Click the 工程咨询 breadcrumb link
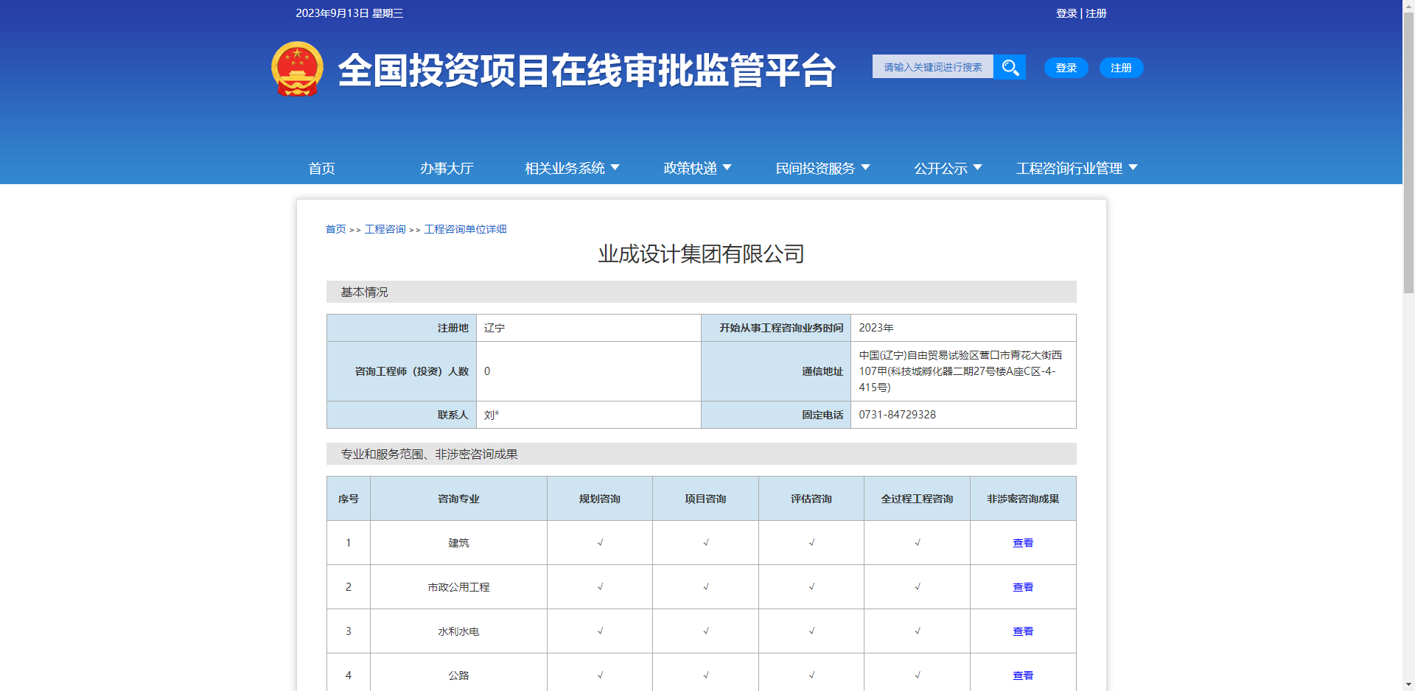 [x=384, y=229]
